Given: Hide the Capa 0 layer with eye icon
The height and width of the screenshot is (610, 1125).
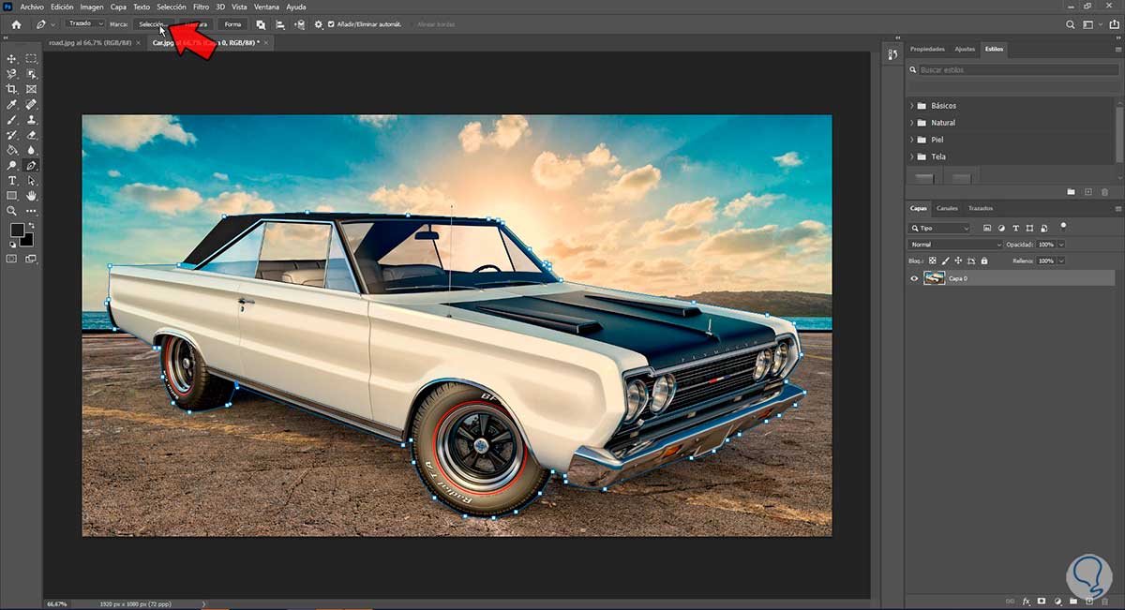Looking at the screenshot, I should (915, 278).
